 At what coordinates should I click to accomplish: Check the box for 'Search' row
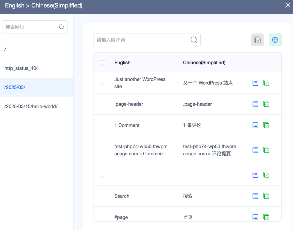tap(103, 196)
